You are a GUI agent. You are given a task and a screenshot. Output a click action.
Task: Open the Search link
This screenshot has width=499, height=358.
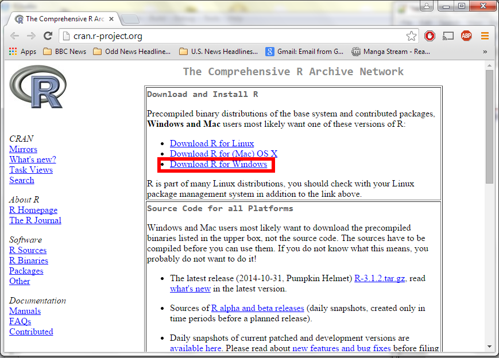pos(22,180)
